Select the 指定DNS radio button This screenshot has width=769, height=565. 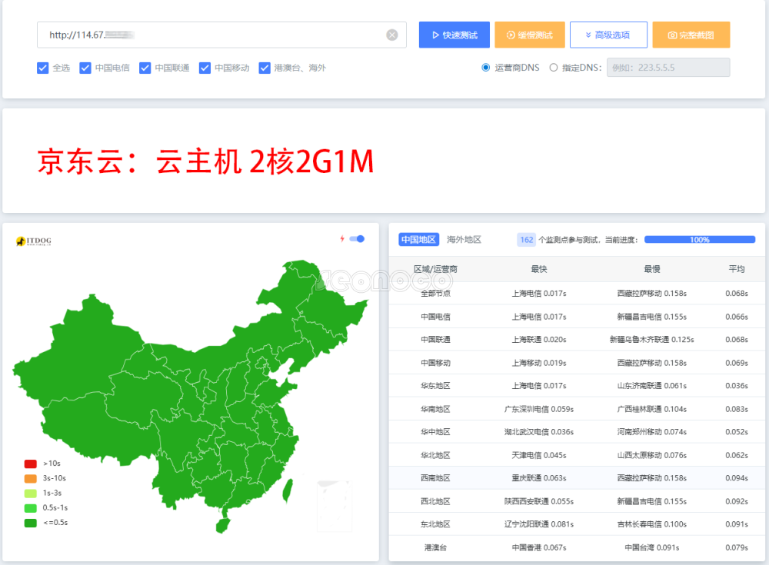[x=554, y=68]
